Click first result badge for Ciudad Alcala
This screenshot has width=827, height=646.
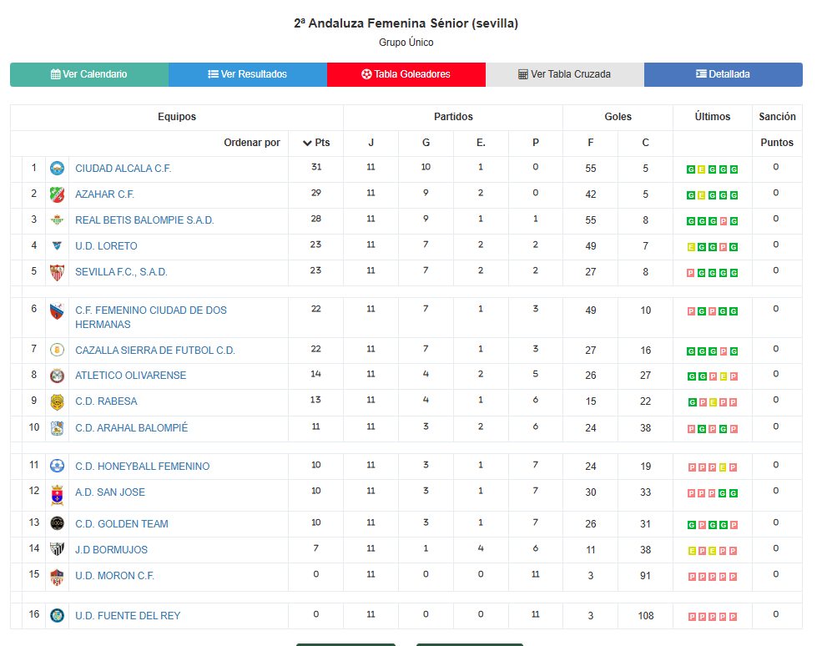690,169
